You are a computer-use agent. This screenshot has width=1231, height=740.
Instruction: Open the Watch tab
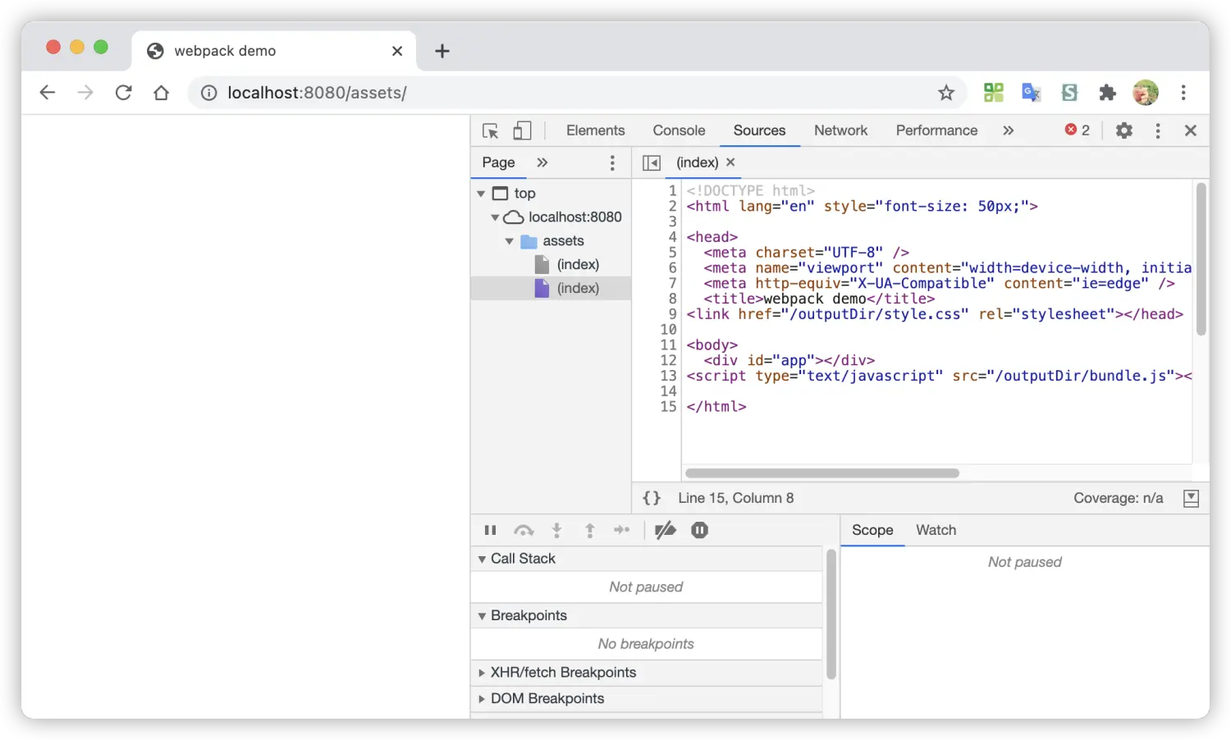pyautogui.click(x=936, y=530)
